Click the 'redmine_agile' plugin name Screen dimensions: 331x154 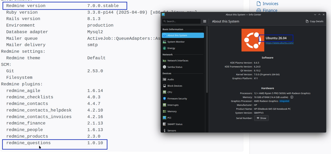23,91
